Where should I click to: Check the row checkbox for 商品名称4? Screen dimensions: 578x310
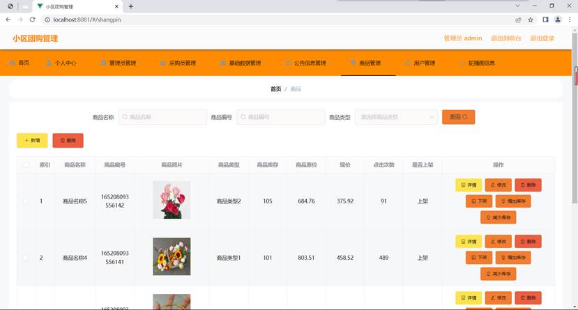(26, 258)
